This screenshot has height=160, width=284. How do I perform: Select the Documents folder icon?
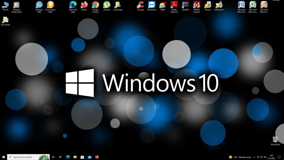(x=6, y=21)
